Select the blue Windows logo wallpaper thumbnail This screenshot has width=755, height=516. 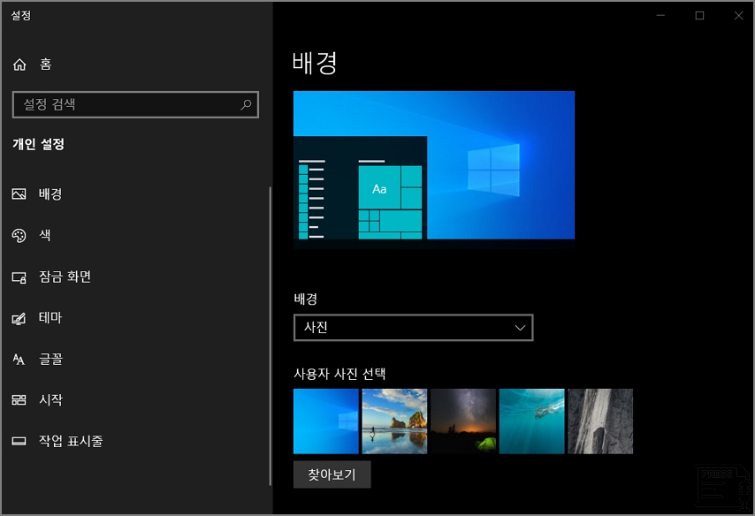pyautogui.click(x=326, y=421)
